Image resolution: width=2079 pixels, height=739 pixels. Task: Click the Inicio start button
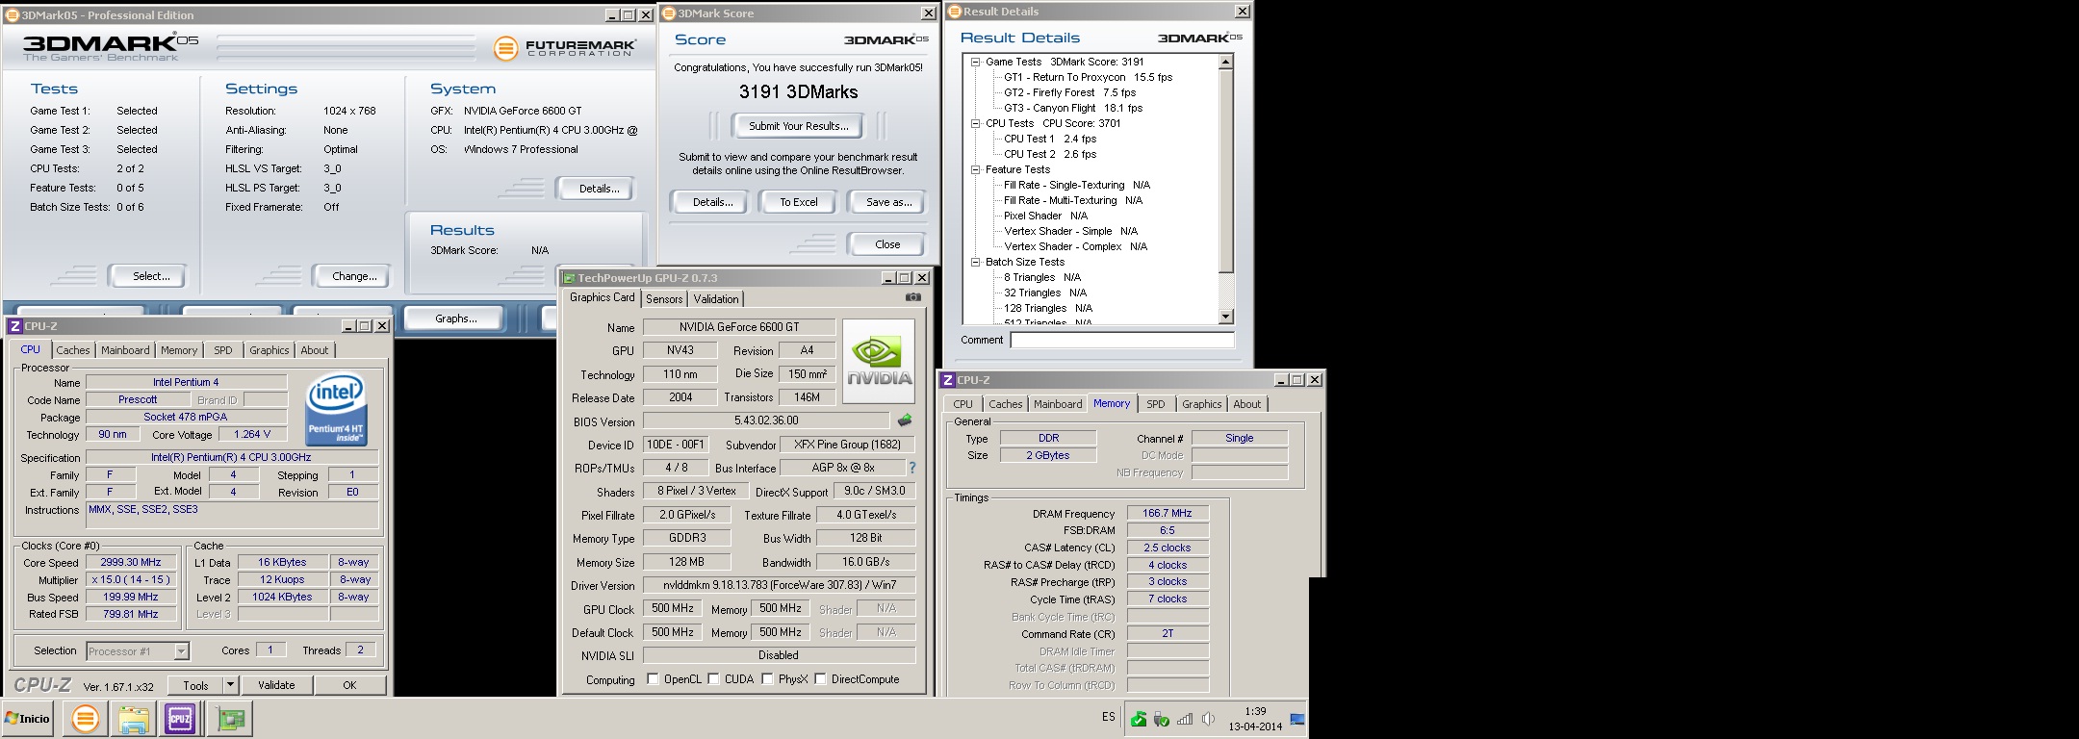[28, 718]
